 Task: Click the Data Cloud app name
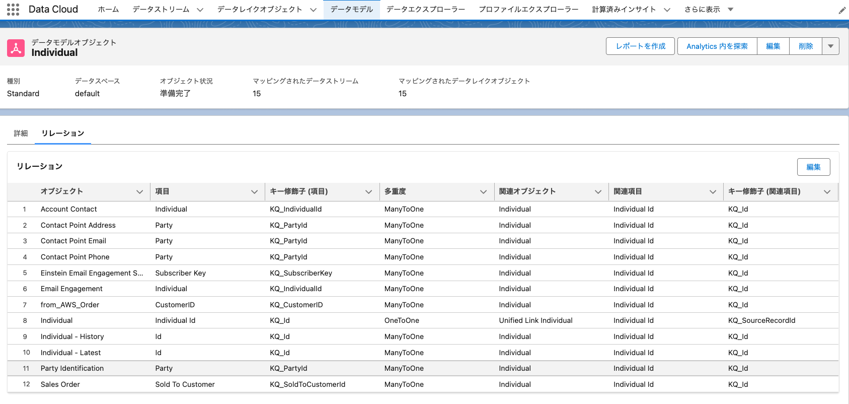point(53,9)
